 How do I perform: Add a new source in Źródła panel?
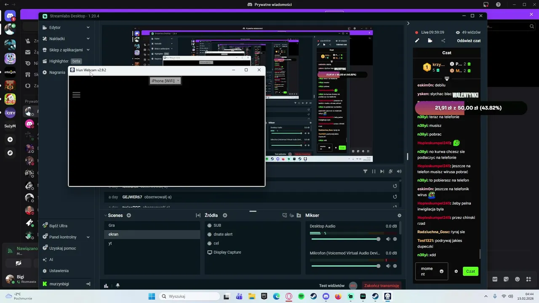225,215
